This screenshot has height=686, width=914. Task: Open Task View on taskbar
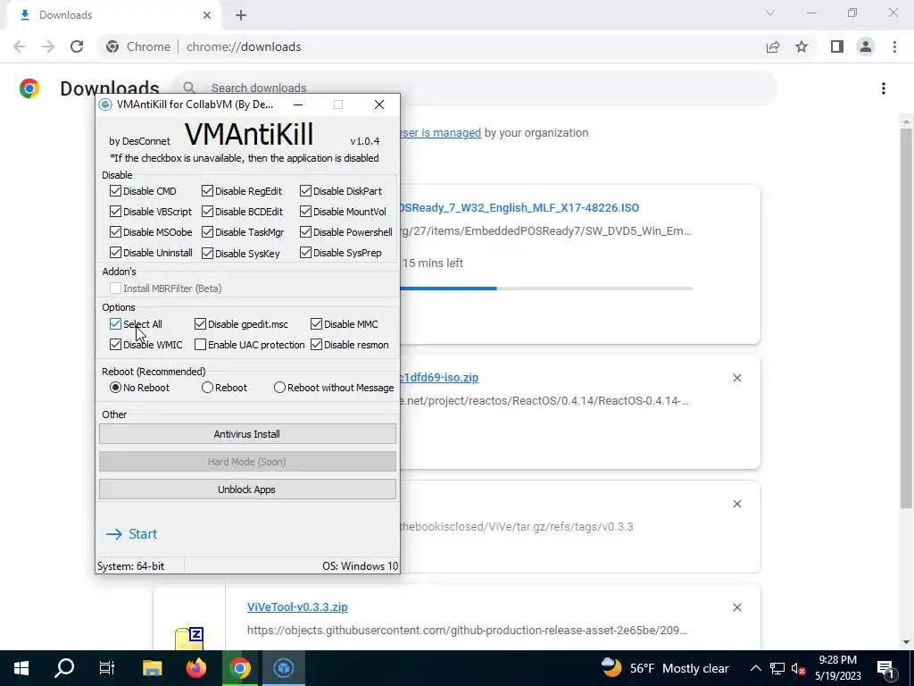pyautogui.click(x=107, y=668)
